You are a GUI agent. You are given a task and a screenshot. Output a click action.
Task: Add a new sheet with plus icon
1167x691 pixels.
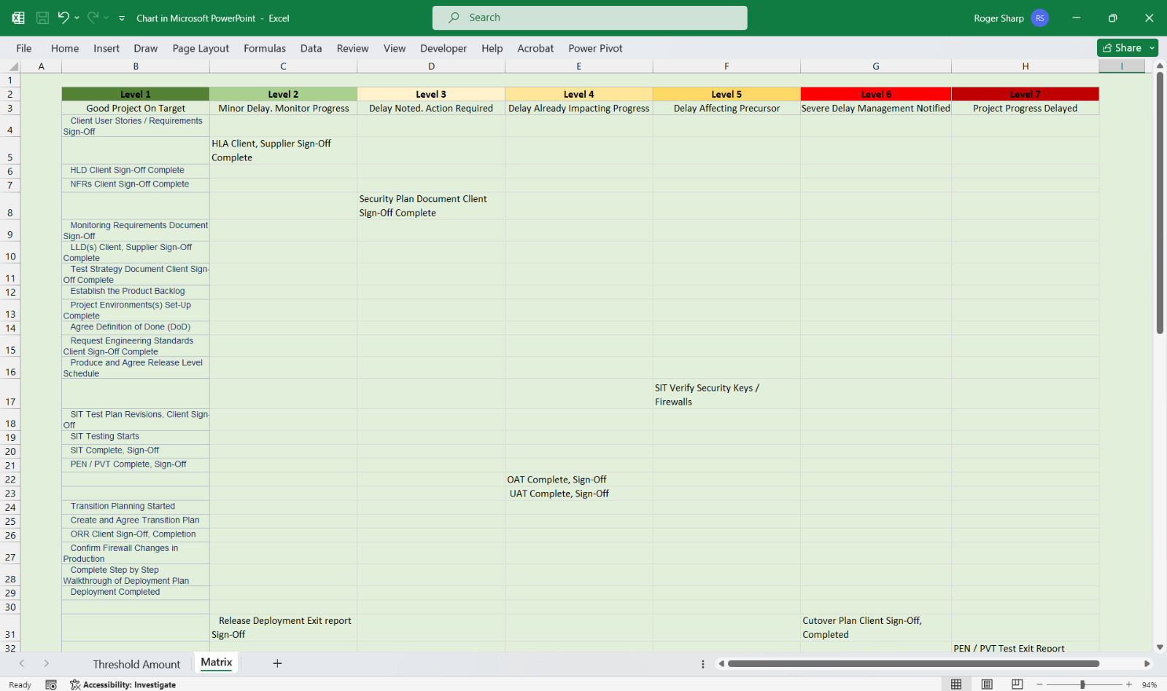[x=277, y=663]
